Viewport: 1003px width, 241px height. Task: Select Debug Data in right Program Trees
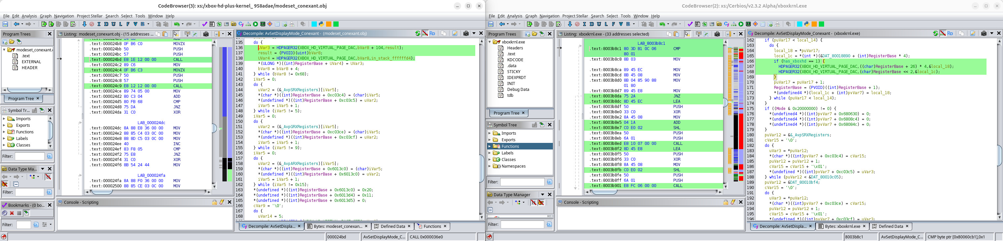click(518, 89)
